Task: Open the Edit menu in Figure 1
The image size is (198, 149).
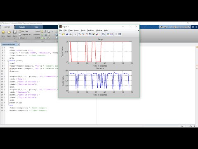Action: click(65, 30)
